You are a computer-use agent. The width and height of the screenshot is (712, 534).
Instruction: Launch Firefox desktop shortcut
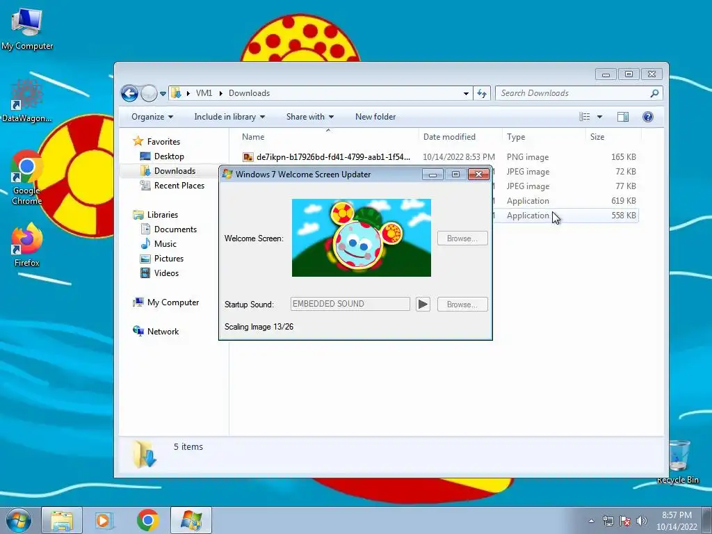[x=27, y=245]
